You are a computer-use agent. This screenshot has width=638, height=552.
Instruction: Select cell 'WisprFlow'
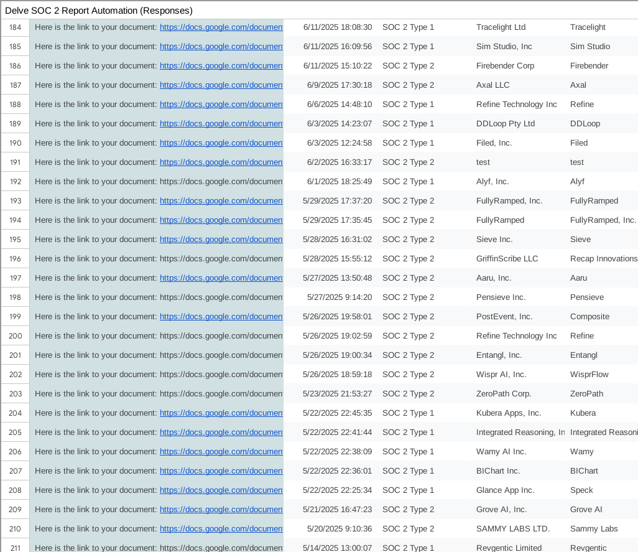(589, 374)
